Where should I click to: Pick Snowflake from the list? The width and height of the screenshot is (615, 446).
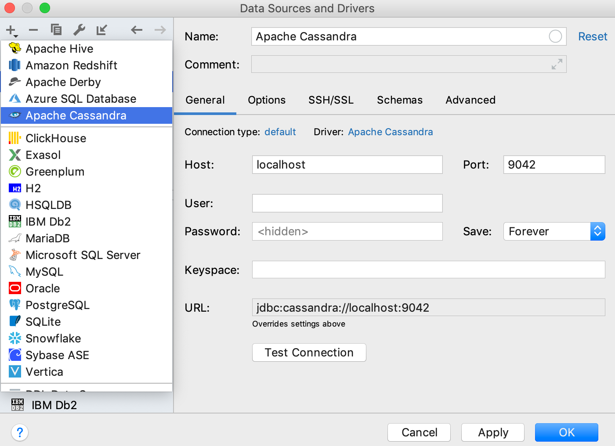coord(87,338)
